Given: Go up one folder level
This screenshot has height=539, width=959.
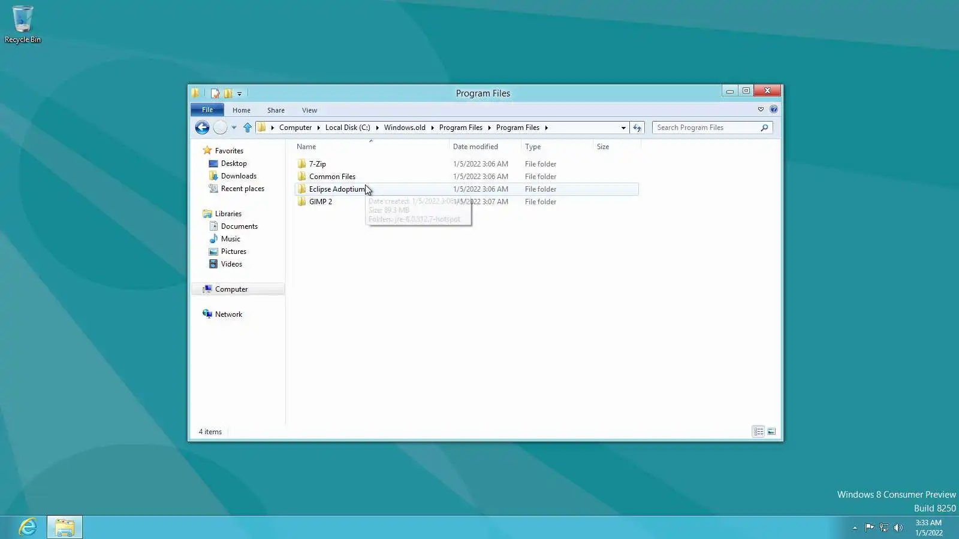Looking at the screenshot, I should (x=248, y=128).
